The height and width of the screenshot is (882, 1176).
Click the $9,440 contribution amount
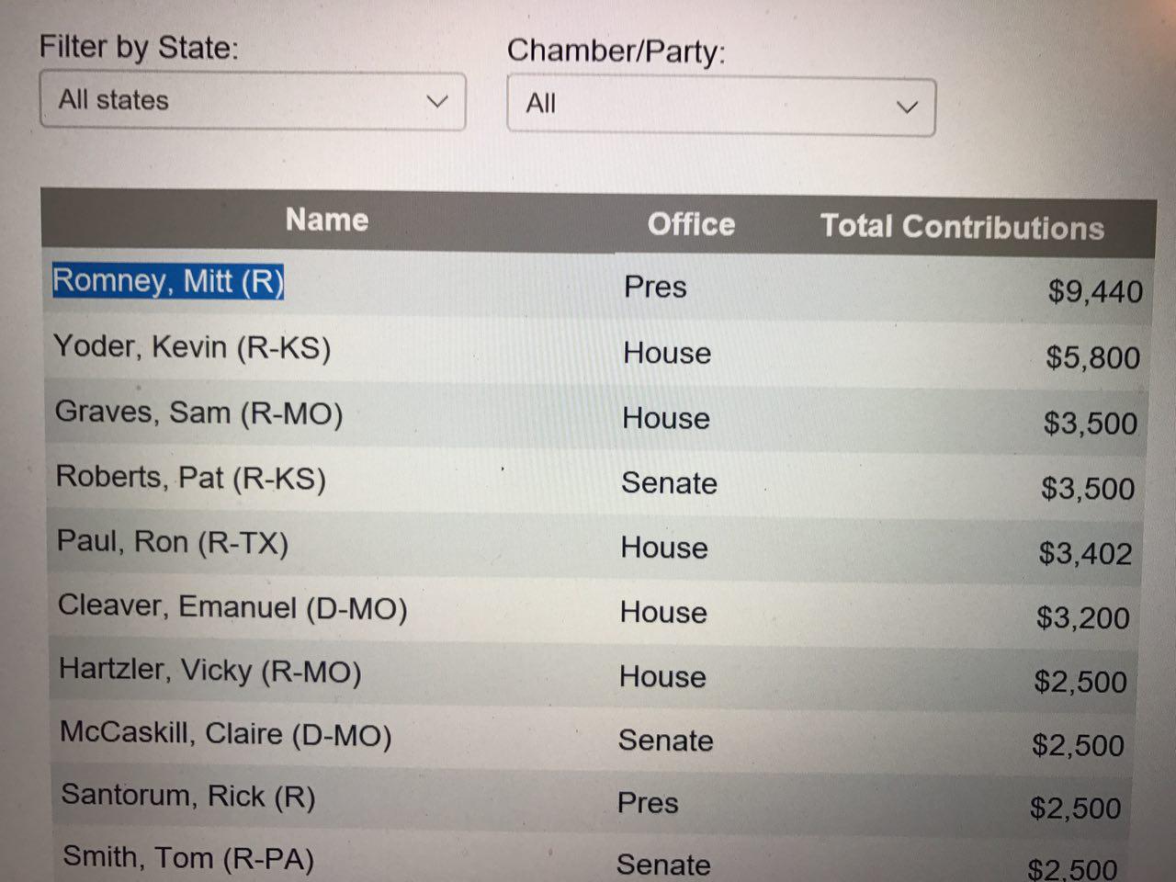(x=1095, y=292)
